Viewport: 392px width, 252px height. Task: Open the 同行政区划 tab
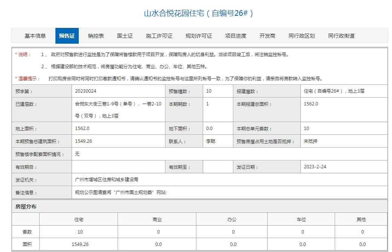tap(302, 36)
